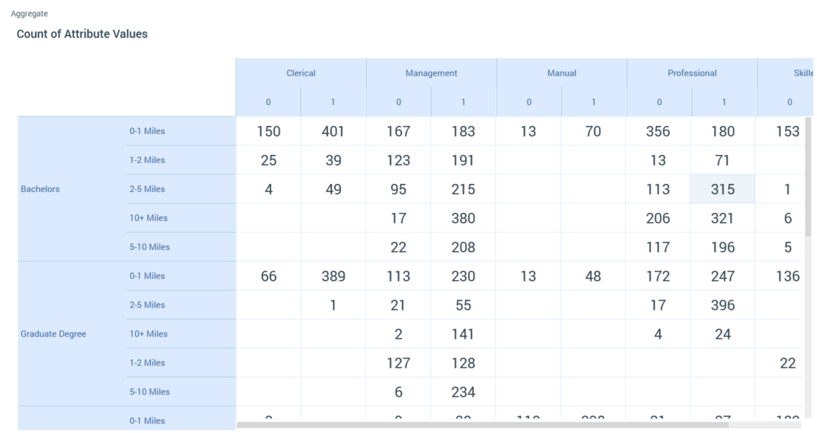Select the cell containing 396
Viewport: 817px width, 433px height.
(x=723, y=305)
